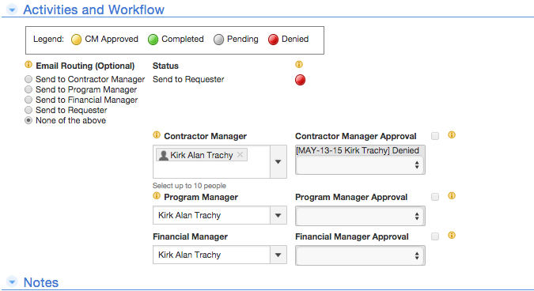Select None of the above radio button
The image size is (534, 291).
28,120
